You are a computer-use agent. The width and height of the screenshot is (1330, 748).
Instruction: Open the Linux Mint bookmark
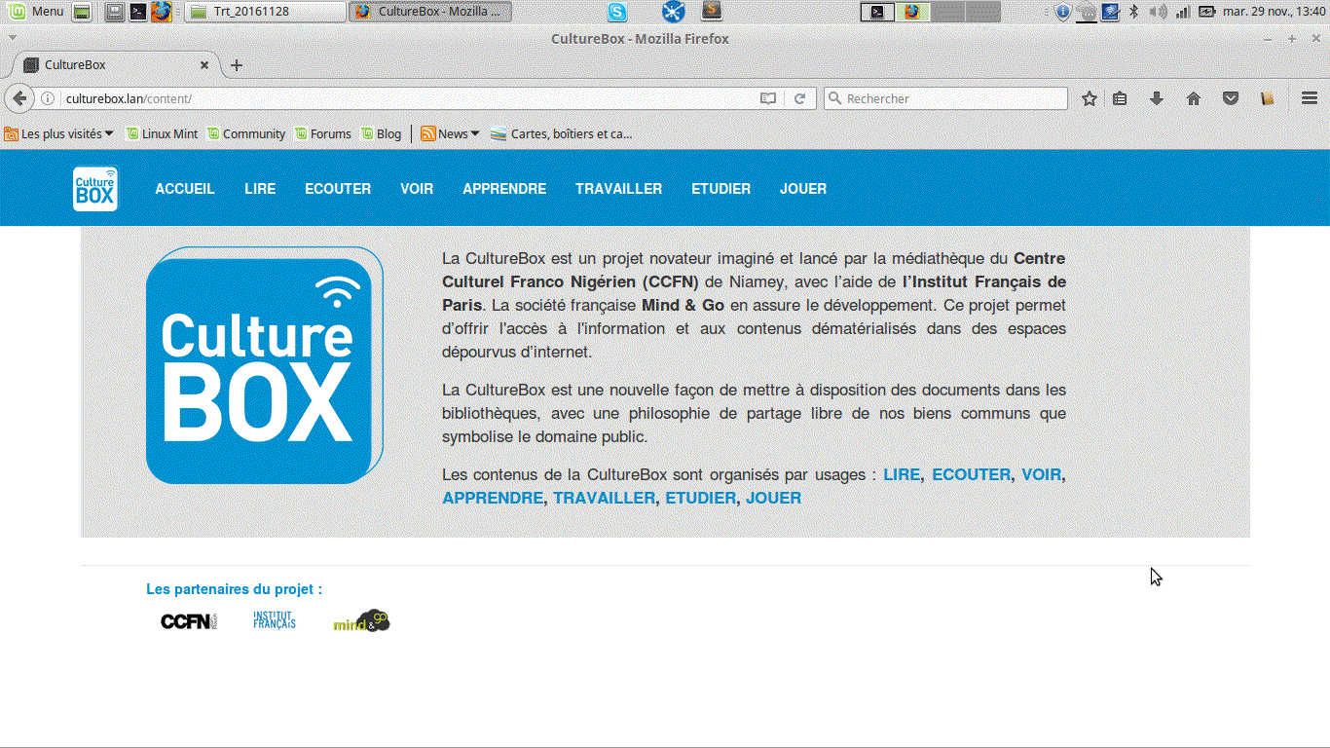(162, 133)
